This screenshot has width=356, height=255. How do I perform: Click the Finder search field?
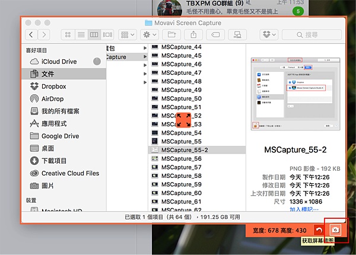point(311,35)
